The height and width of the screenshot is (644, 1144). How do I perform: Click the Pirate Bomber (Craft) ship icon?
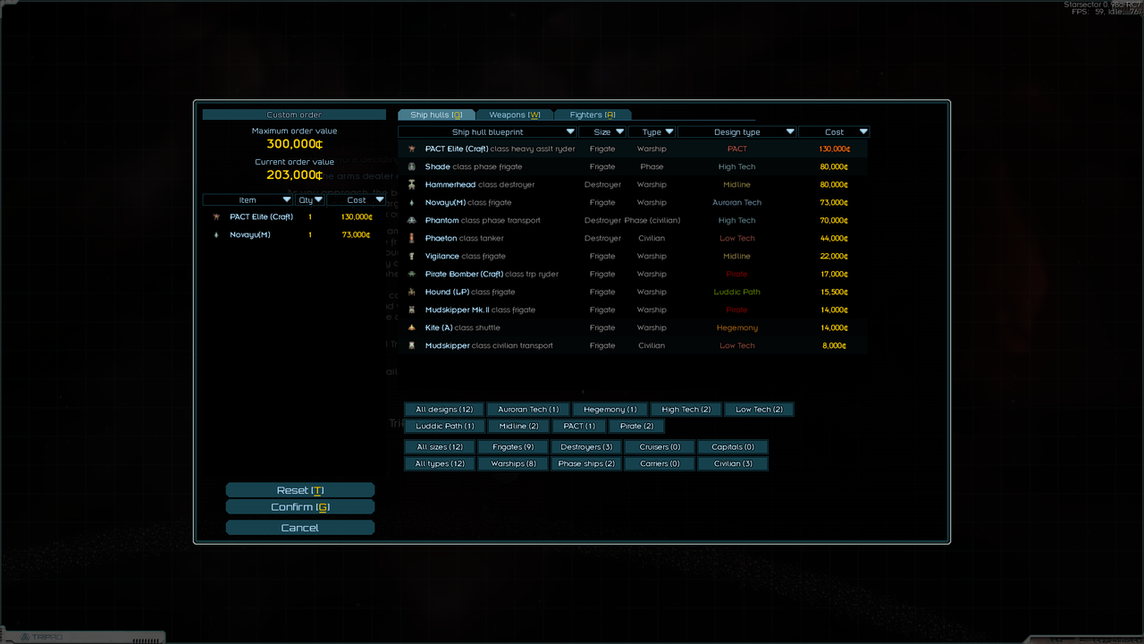coord(411,274)
